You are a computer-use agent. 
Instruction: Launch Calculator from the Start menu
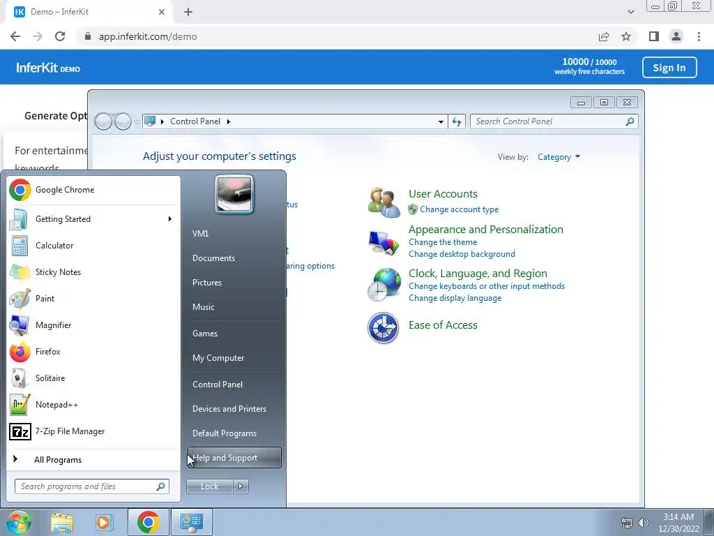pyautogui.click(x=93, y=246)
